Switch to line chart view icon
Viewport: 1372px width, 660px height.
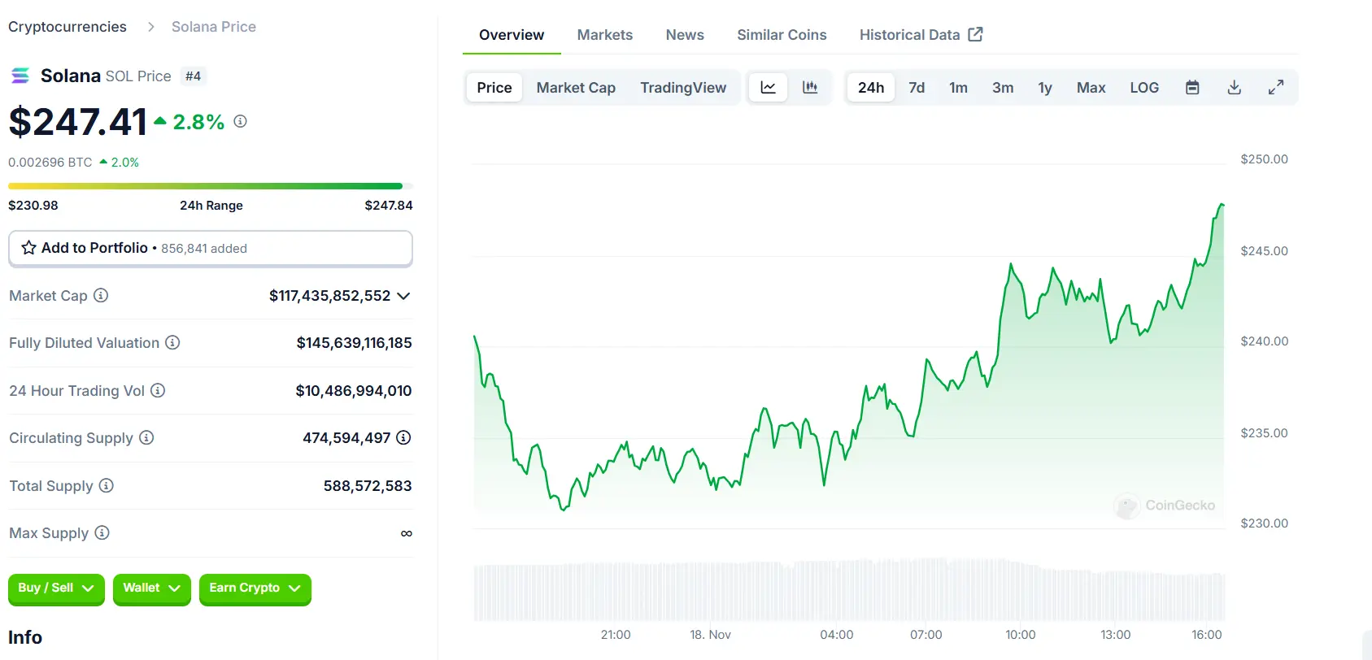pos(768,87)
